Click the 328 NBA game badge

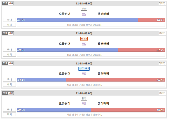tap(8, 63)
